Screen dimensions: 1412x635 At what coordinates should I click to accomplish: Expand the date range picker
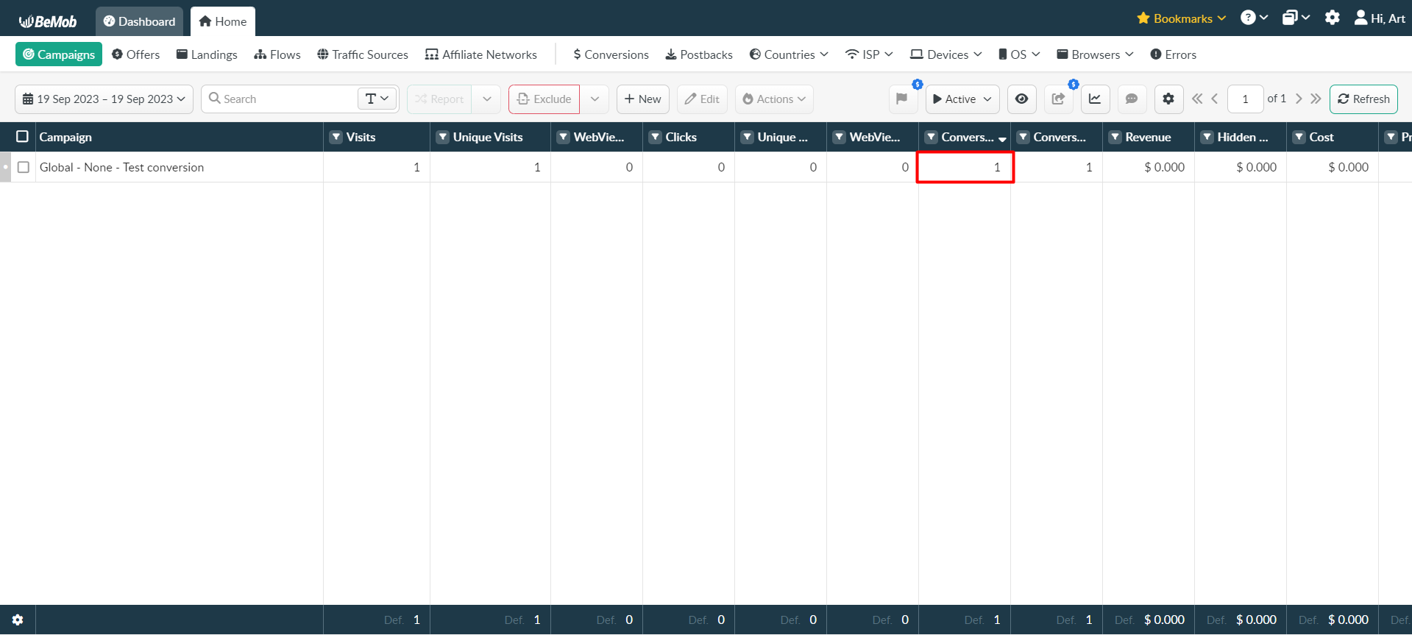(104, 99)
